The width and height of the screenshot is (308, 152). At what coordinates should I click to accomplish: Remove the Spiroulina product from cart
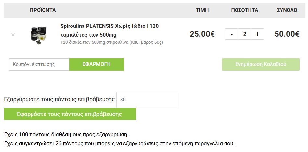coord(13,35)
